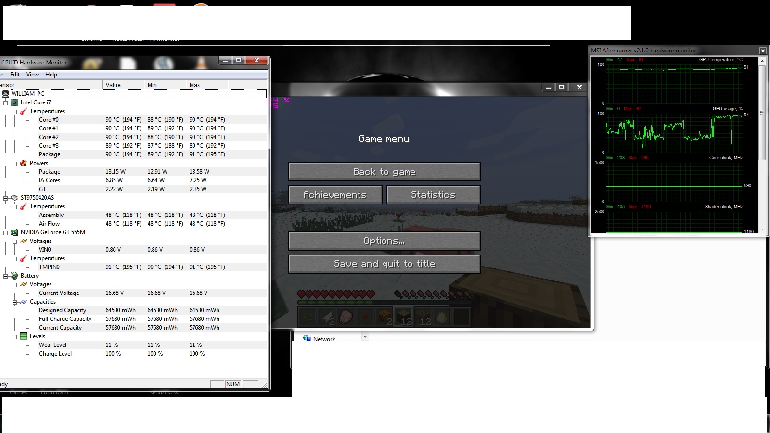The width and height of the screenshot is (770, 433).
Task: Click the Intel Core i7 chip icon
Action: click(14, 102)
